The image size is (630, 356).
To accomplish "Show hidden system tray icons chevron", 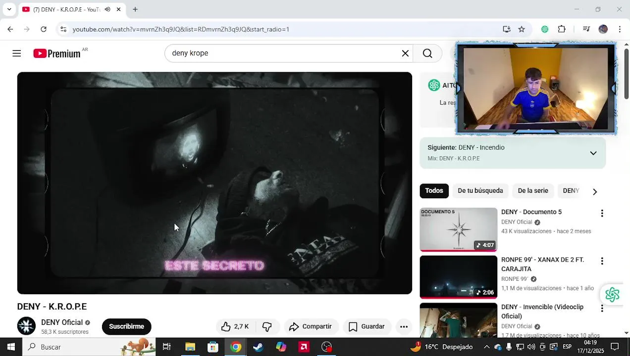I will click(x=486, y=347).
